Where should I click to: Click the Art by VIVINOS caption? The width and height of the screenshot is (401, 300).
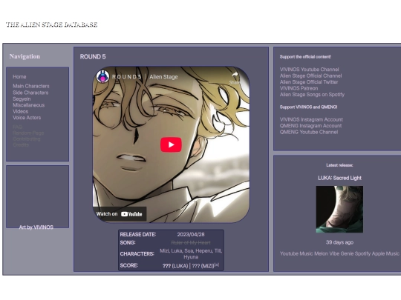coord(36,227)
